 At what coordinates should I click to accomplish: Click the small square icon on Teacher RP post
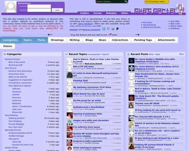pyautogui.click(x=182, y=104)
